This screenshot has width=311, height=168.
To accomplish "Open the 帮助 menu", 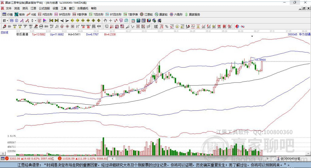I will coord(94,8).
